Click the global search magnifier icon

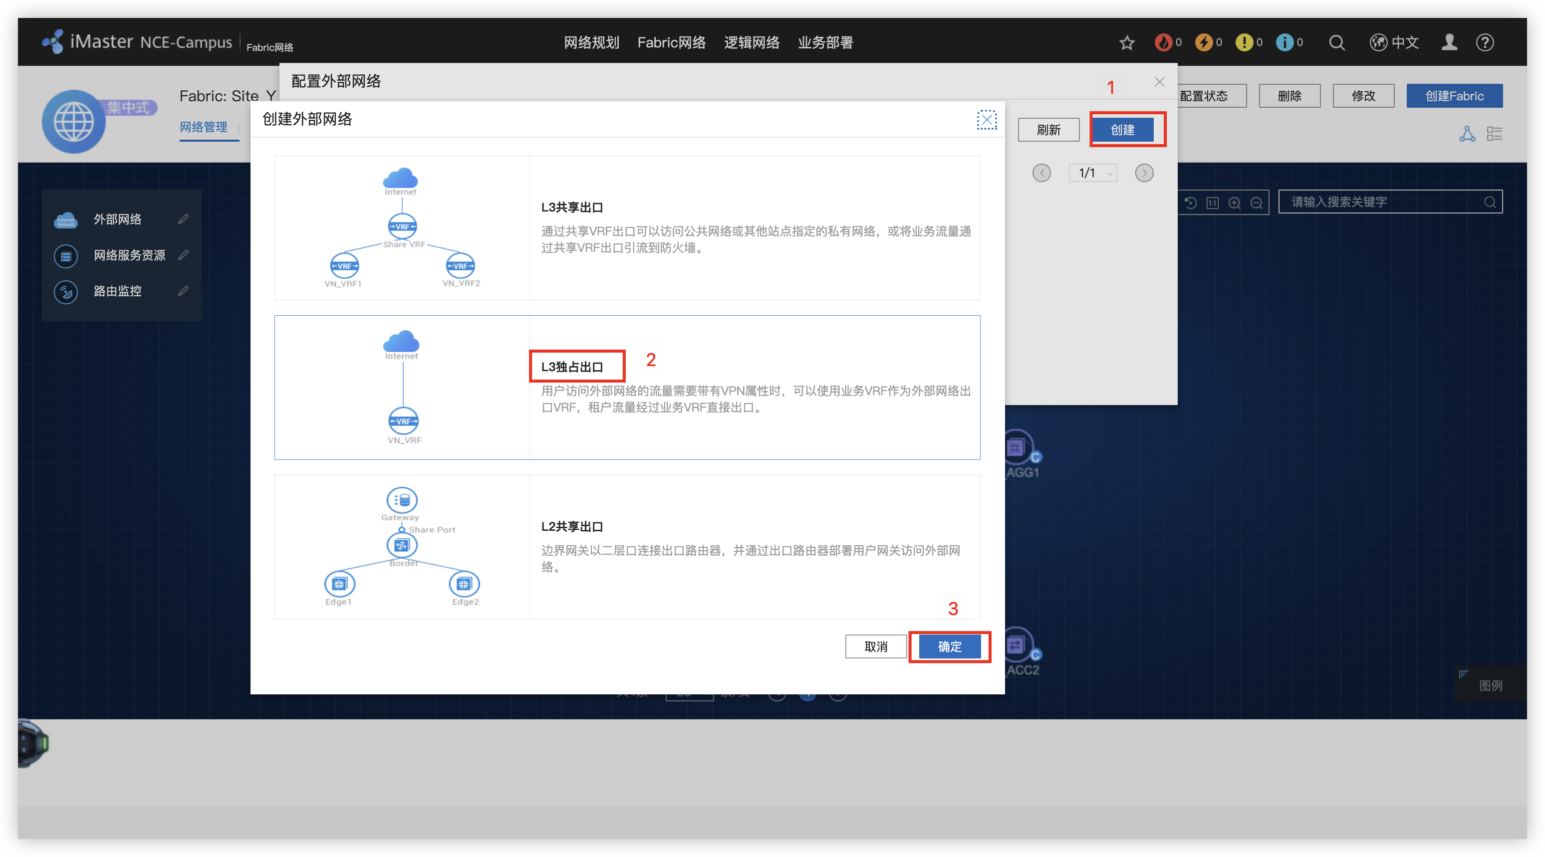pyautogui.click(x=1336, y=42)
